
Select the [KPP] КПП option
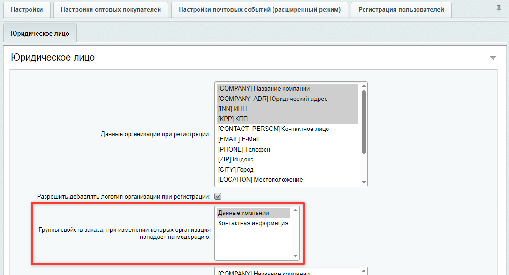pos(288,119)
